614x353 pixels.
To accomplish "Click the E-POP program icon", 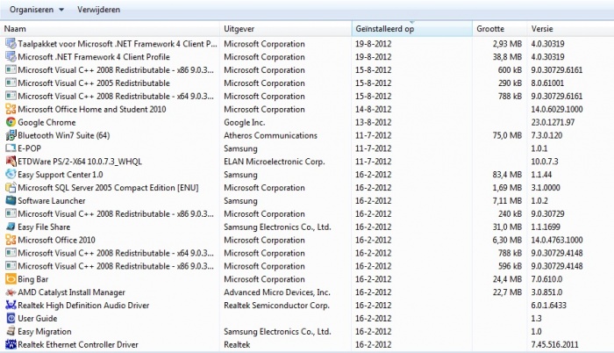I will point(11,148).
